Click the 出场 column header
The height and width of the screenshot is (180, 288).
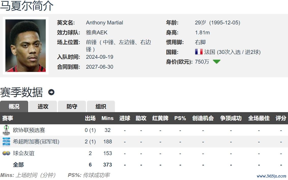click(x=90, y=118)
